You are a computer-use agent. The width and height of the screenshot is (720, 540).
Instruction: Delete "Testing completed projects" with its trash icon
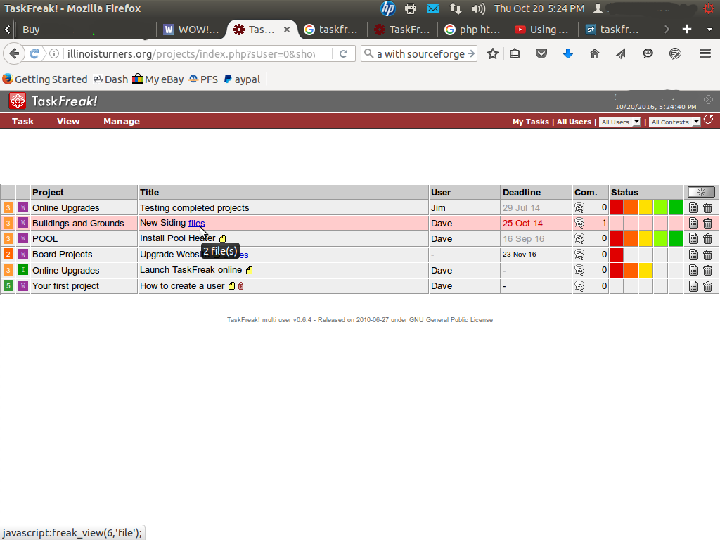click(x=707, y=207)
